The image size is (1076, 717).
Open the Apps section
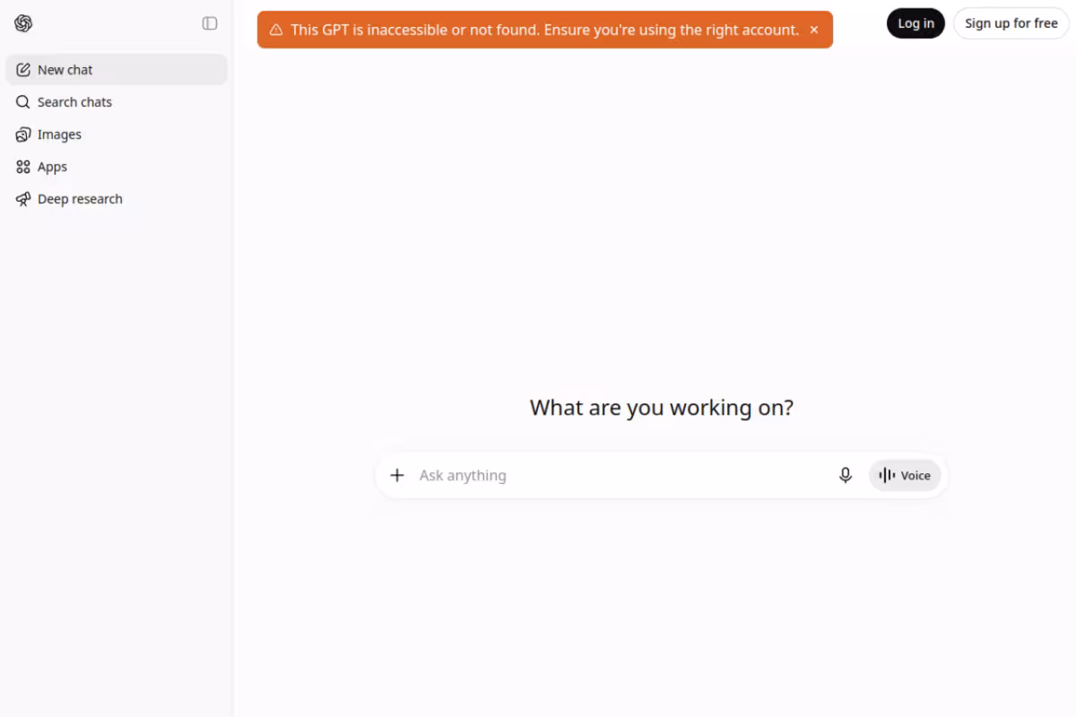pyautogui.click(x=117, y=167)
